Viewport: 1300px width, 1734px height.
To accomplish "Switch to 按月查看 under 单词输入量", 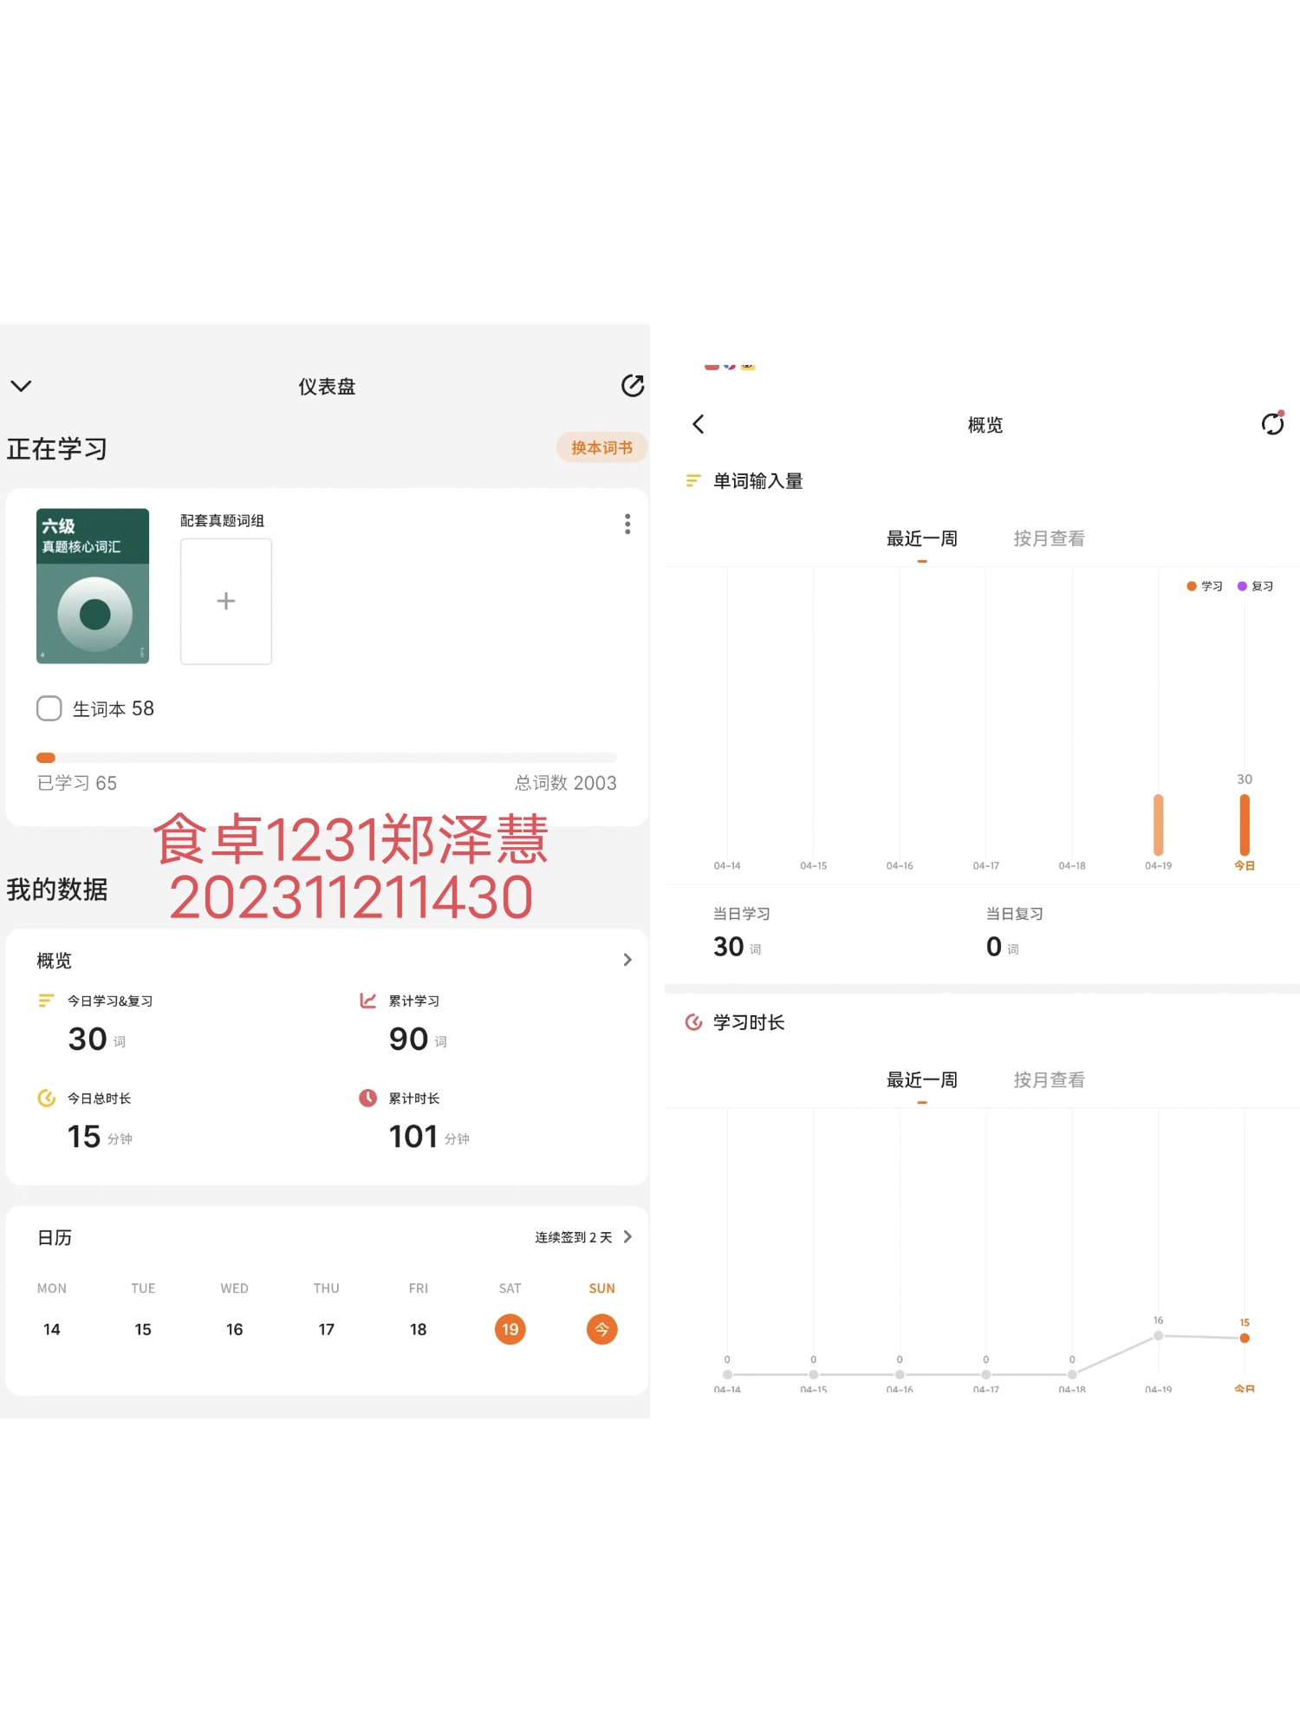I will click(x=1049, y=538).
